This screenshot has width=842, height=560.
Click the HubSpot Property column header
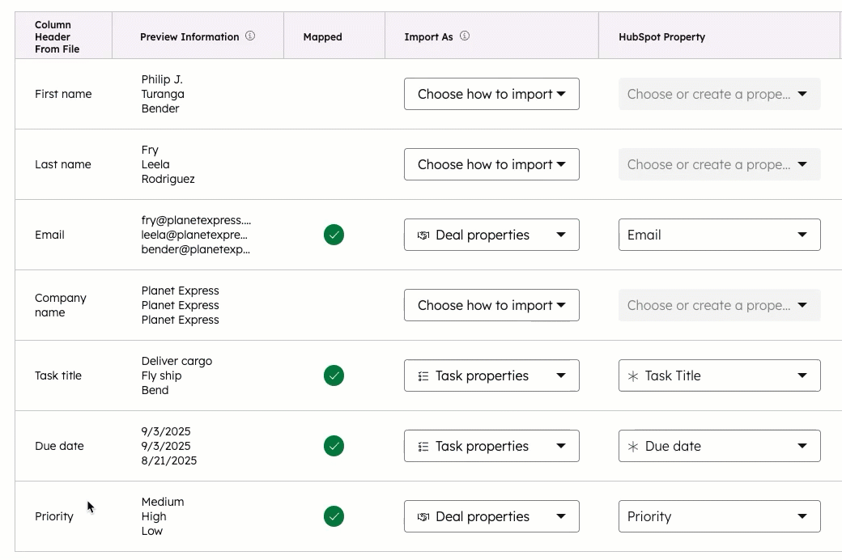pyautogui.click(x=661, y=36)
